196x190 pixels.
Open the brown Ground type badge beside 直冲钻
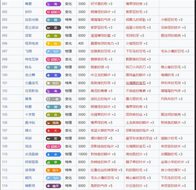(53, 123)
